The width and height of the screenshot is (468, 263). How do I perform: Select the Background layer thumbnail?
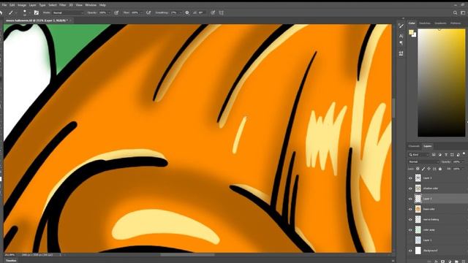tap(418, 251)
